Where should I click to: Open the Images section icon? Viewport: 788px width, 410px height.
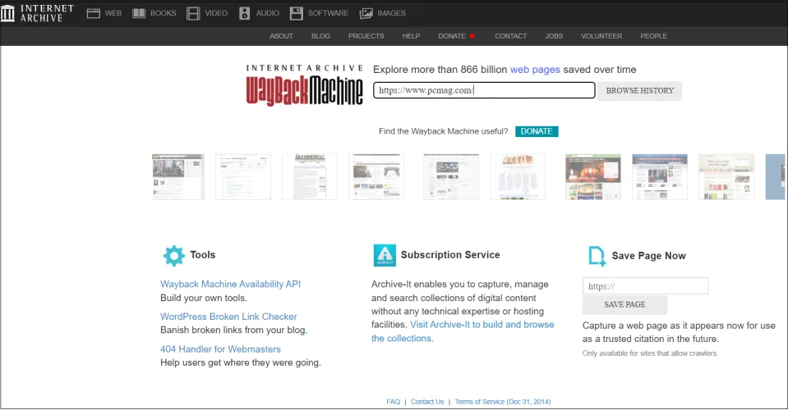pyautogui.click(x=366, y=13)
